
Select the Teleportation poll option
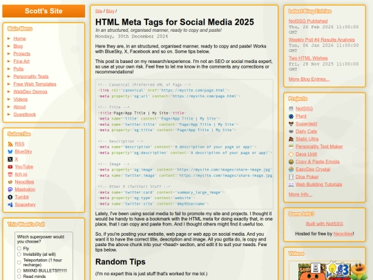tap(19, 263)
